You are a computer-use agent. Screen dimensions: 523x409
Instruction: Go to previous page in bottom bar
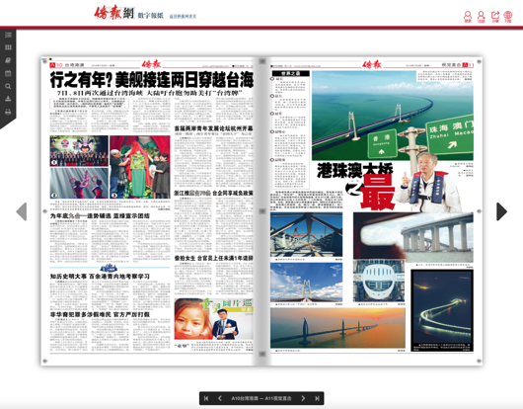tap(220, 398)
